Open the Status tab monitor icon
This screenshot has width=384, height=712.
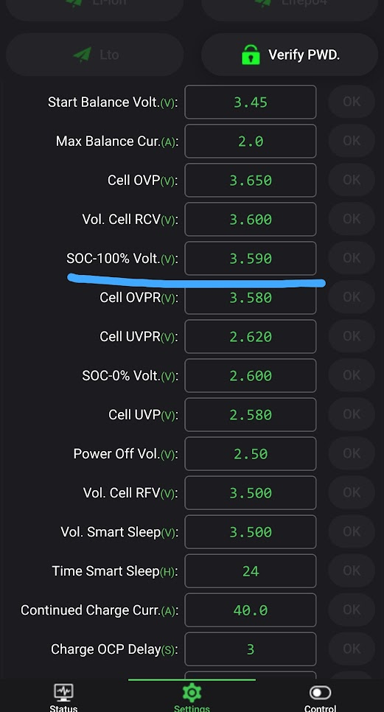(63, 692)
